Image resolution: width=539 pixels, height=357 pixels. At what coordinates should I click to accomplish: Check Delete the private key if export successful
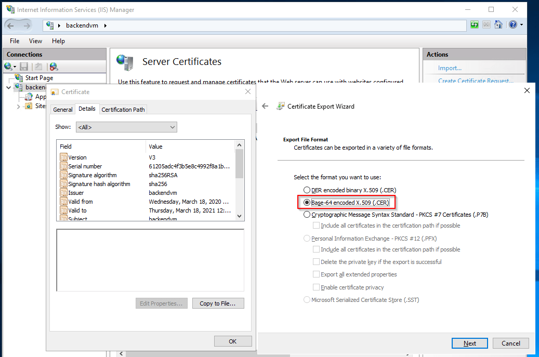coord(316,262)
